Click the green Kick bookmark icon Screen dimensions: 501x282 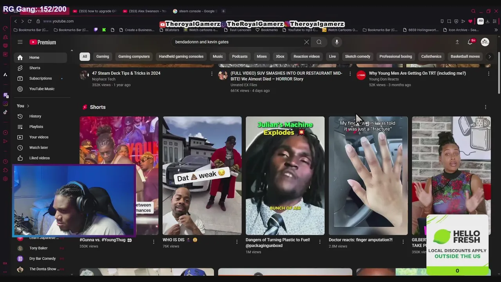pos(104,30)
